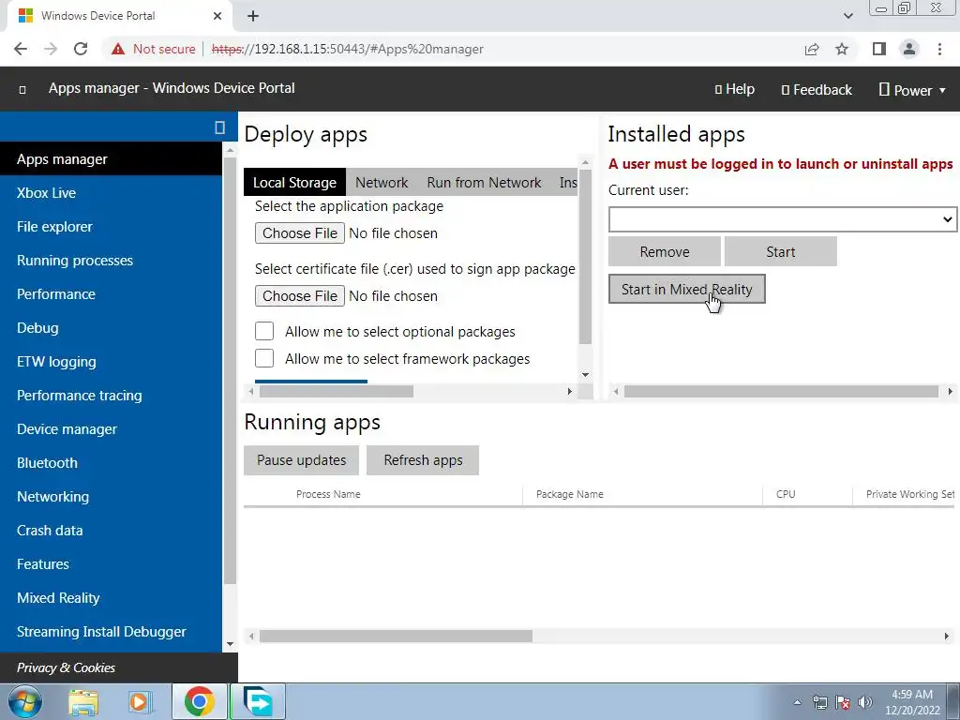Open the Current user dropdown
This screenshot has height=720, width=960.
pos(783,219)
